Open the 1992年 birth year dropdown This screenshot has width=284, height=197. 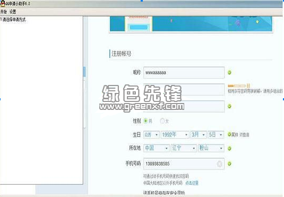pos(175,135)
